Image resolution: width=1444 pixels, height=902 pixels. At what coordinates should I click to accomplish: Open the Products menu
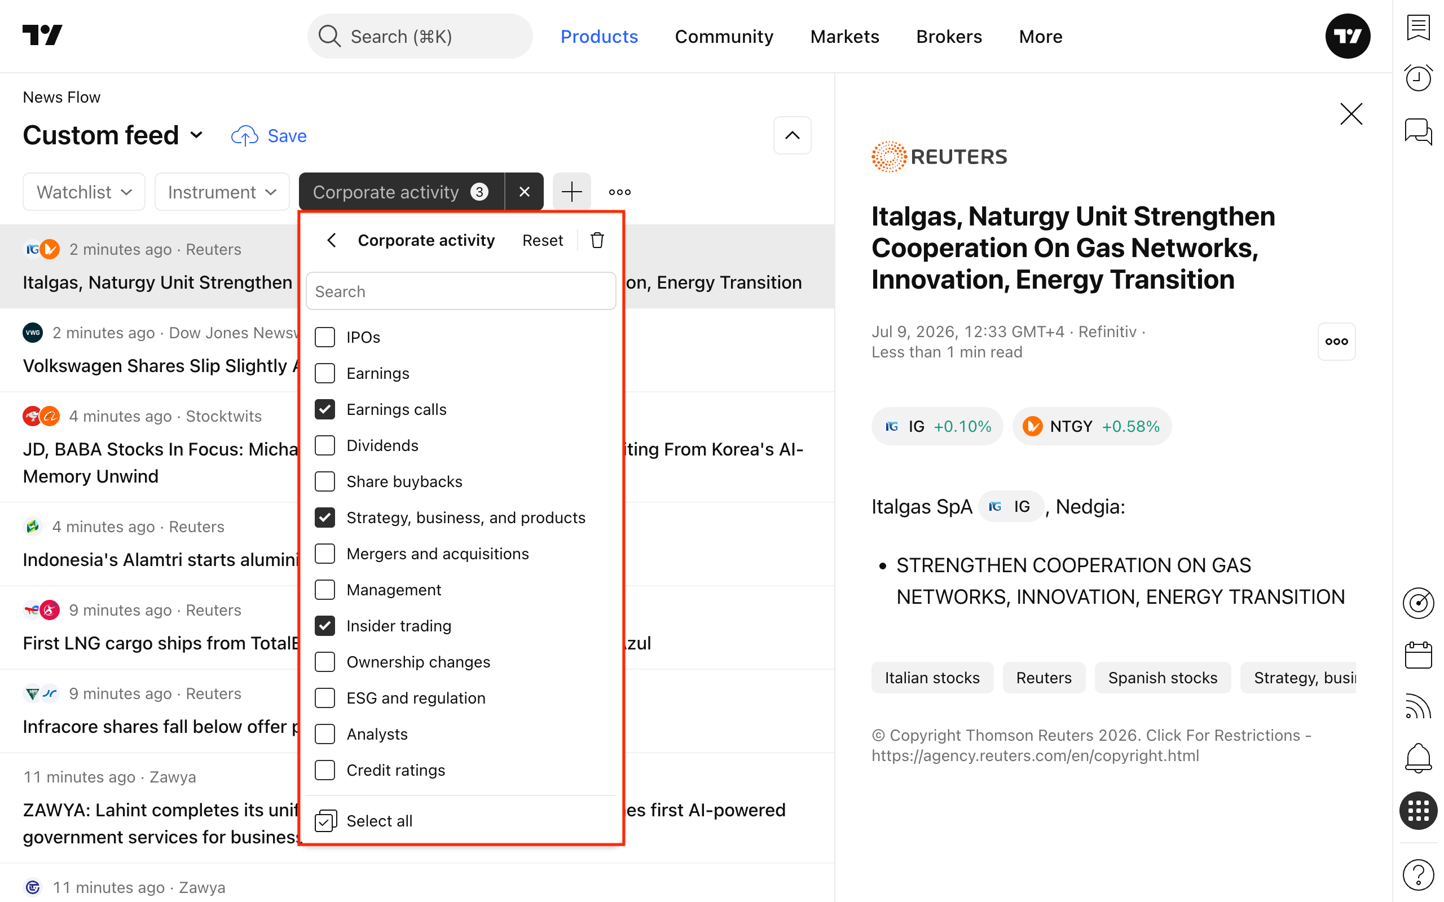(599, 37)
